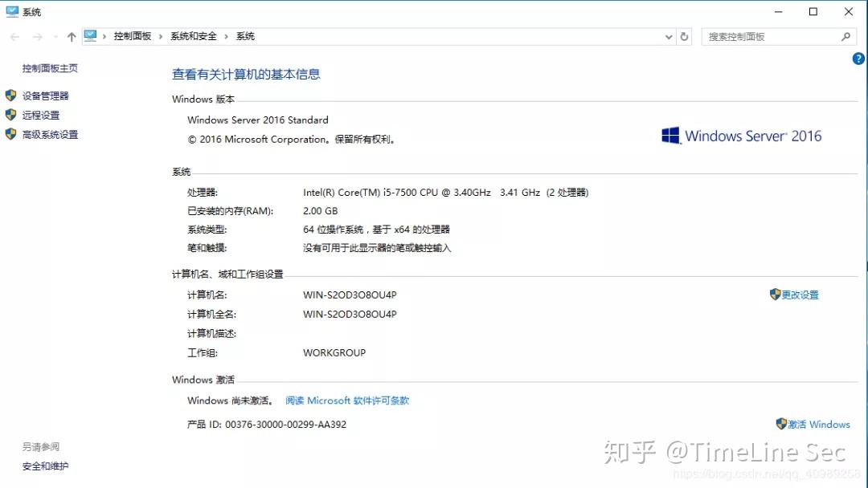Open the recent locations dropdown arrow
Viewport: 868px width, 488px height.
click(55, 37)
